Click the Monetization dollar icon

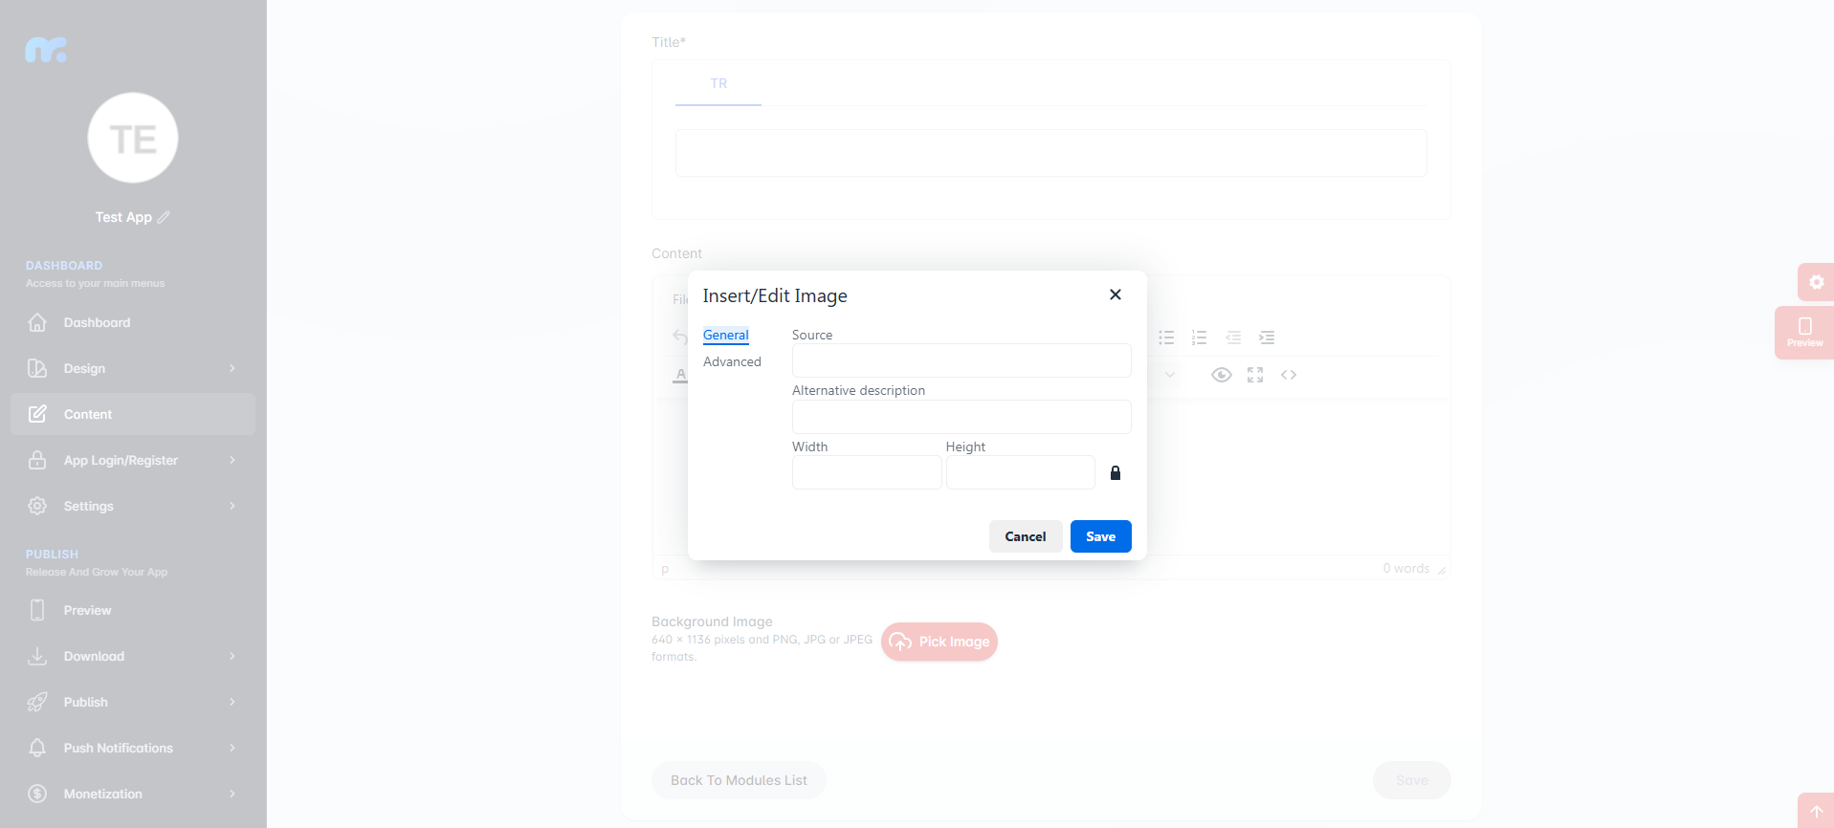pyautogui.click(x=37, y=794)
